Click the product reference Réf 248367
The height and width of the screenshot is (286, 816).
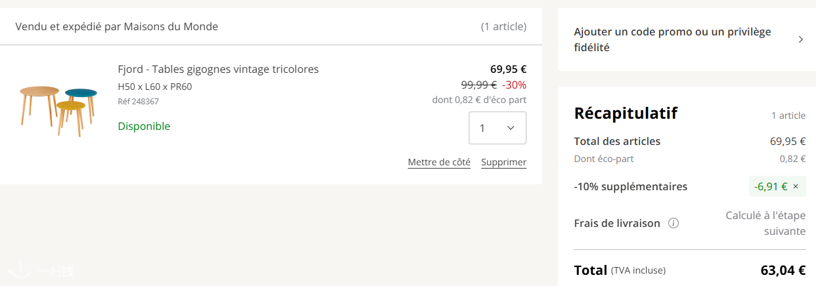138,102
